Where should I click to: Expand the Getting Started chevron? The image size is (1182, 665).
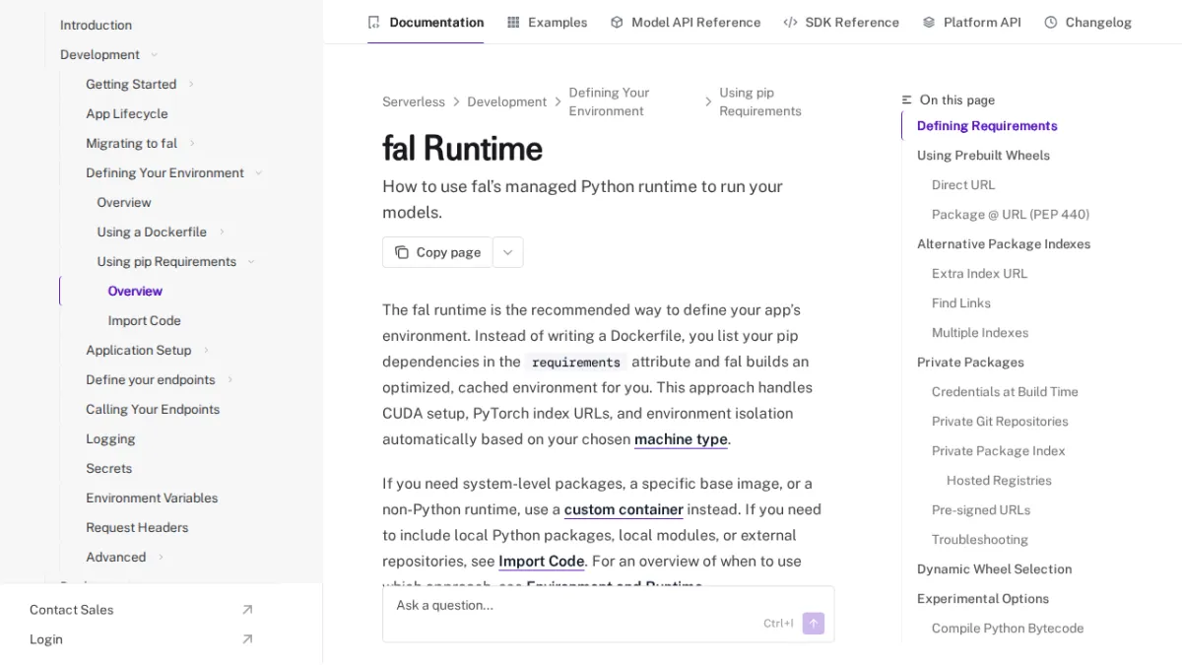191,85
